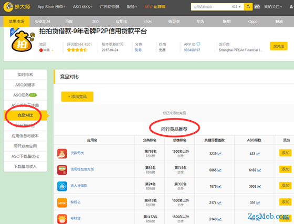The width and height of the screenshot is (294, 224).
Task: Open 信用钱包官方版 app name link
Action: [x=82, y=169]
